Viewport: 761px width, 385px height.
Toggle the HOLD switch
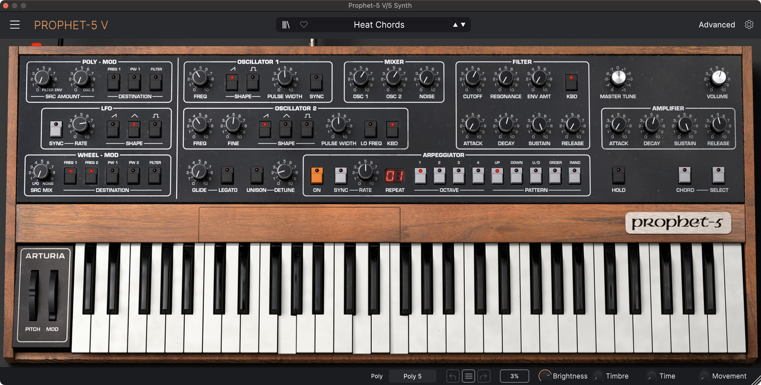click(x=618, y=175)
